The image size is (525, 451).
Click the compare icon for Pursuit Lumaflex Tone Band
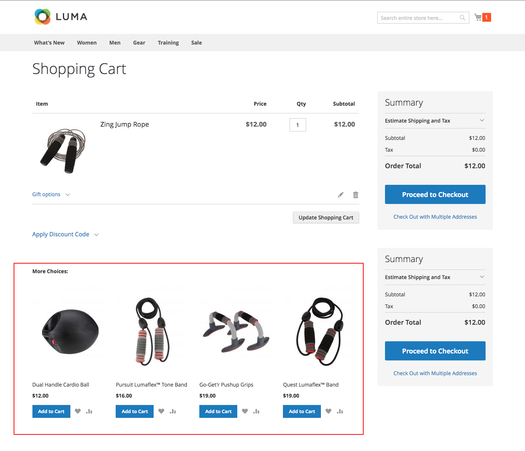click(173, 411)
